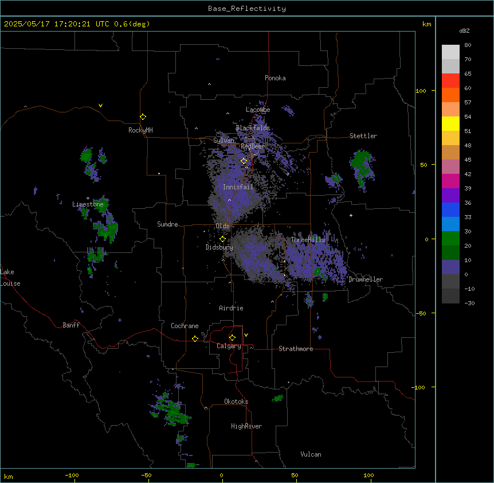Click the yellow V marker east of Calgary
The image size is (494, 483).
coord(246,335)
